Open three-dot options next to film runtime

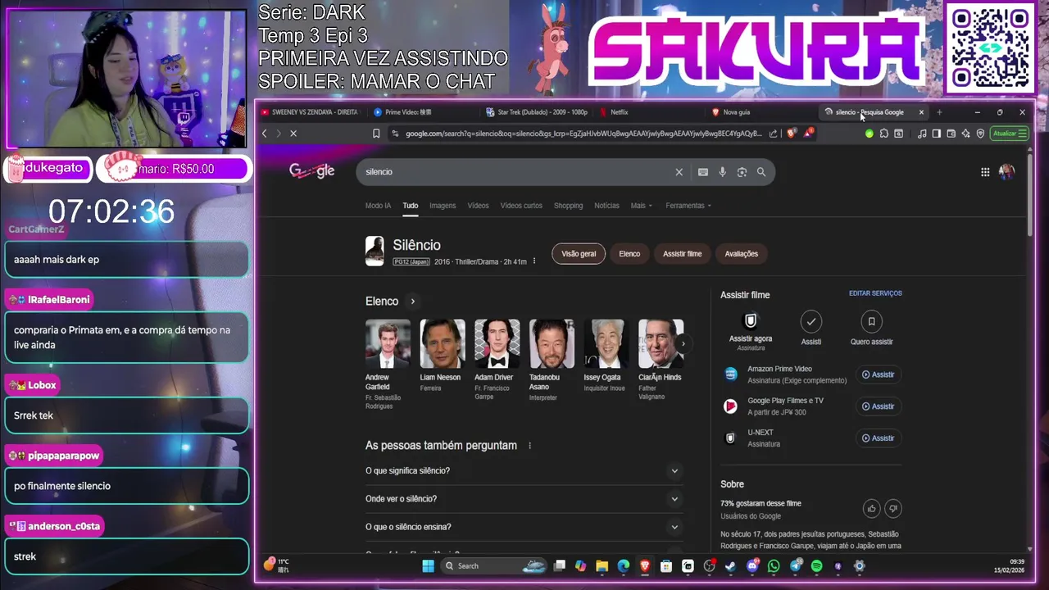point(534,261)
